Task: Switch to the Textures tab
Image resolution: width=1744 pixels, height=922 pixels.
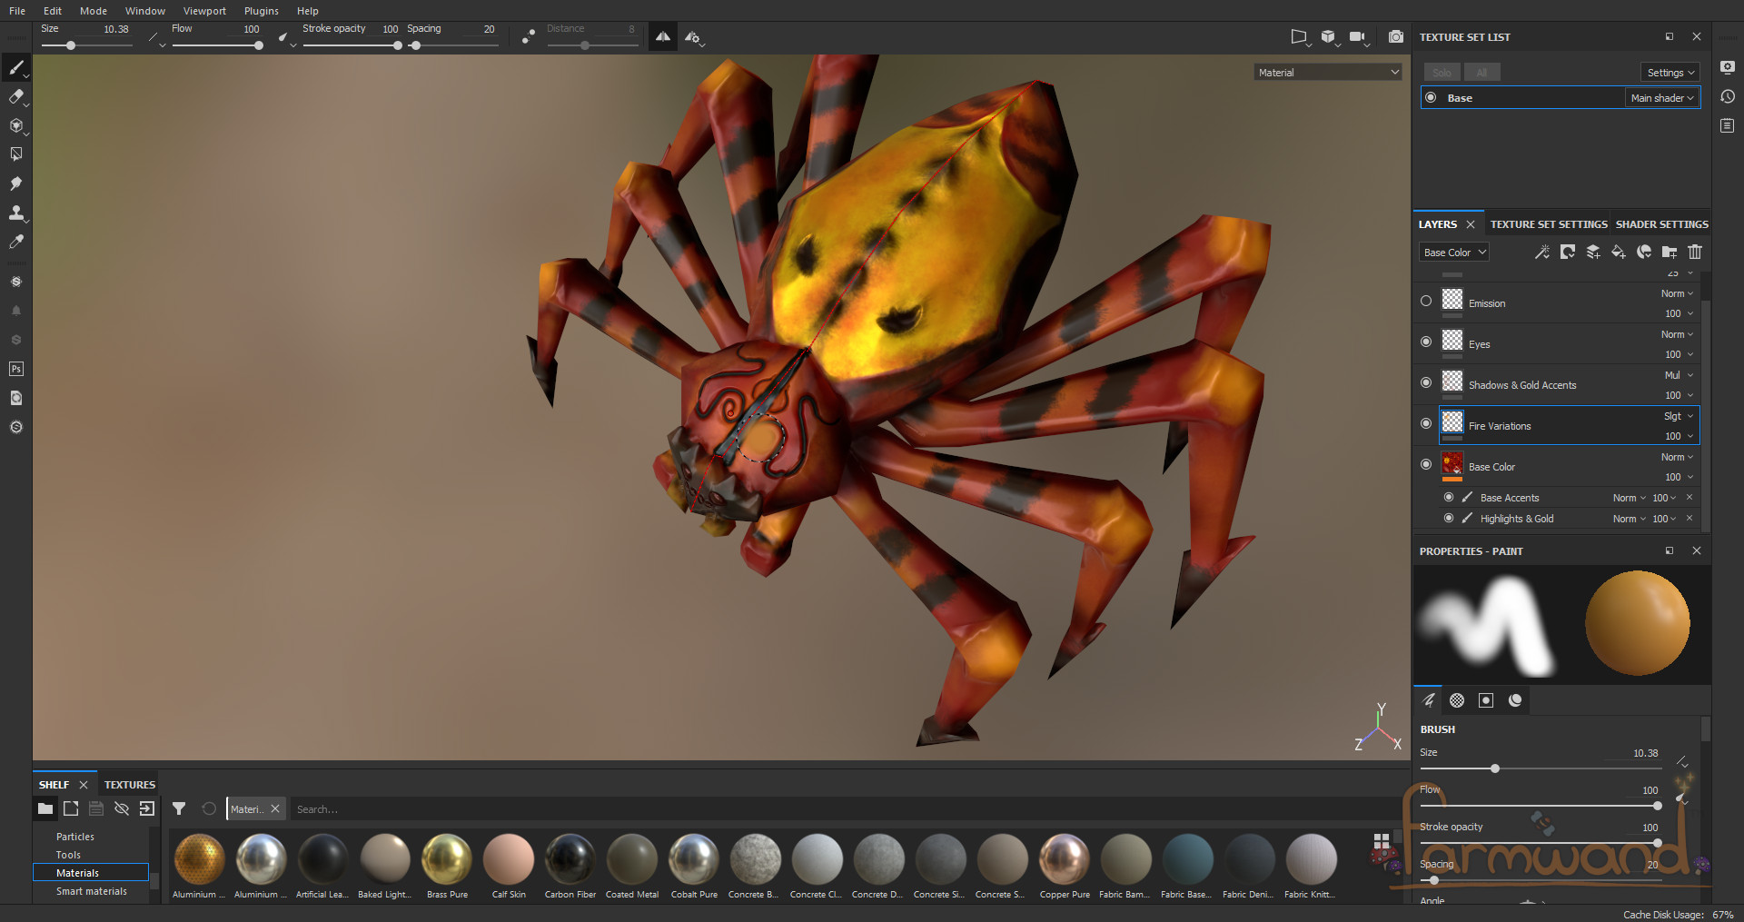Action: pyautogui.click(x=130, y=785)
